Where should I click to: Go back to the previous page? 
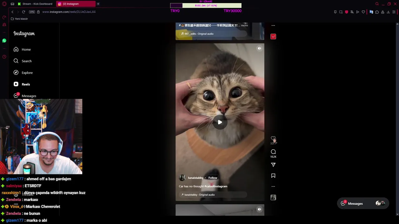tap(12, 12)
